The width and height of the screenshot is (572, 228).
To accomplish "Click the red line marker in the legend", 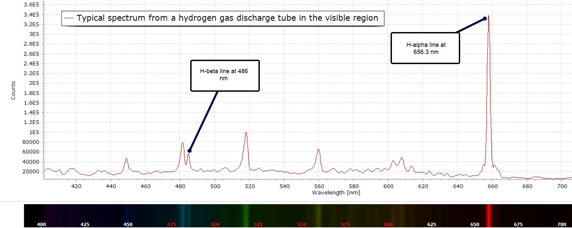I will pos(69,18).
